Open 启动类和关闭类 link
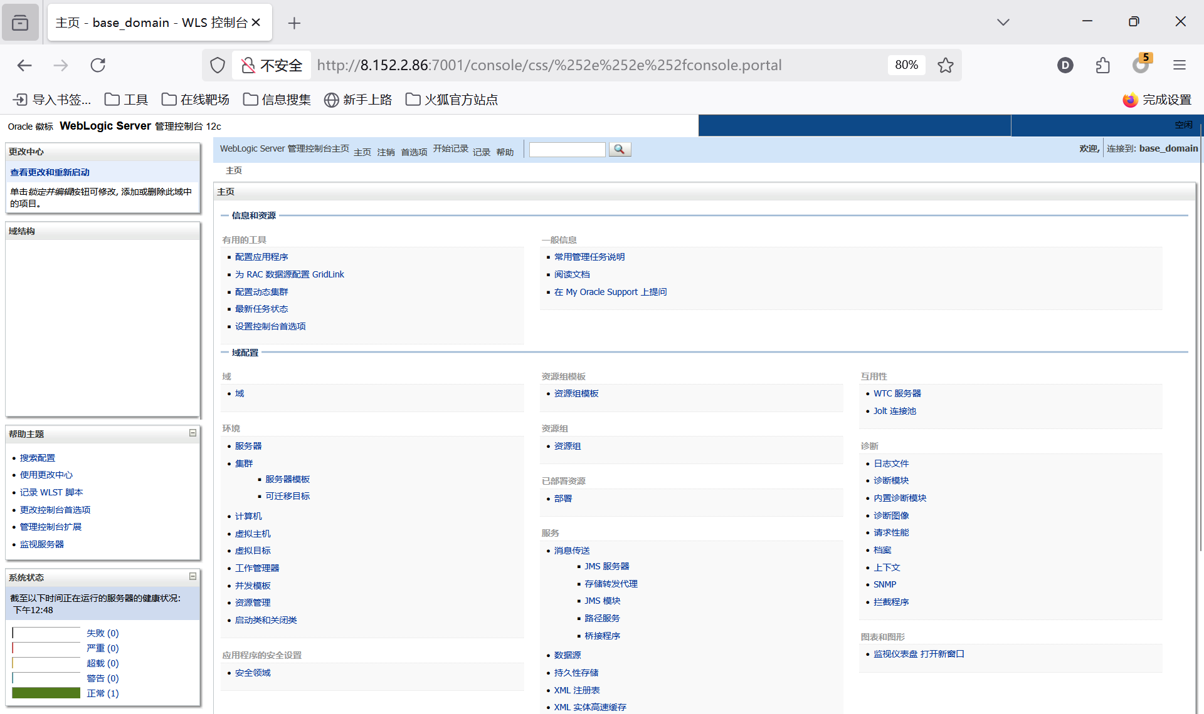The image size is (1204, 714). [x=266, y=620]
